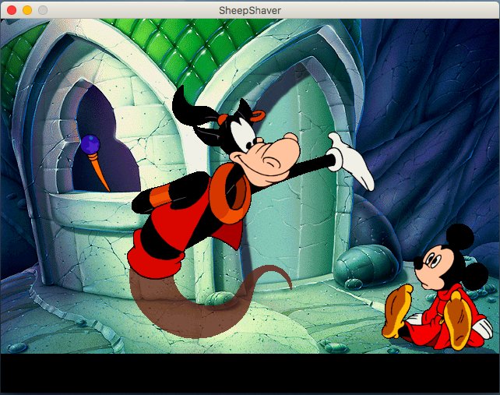This screenshot has height=395, width=500.
Task: Click Mickey's black ear
Action: pos(460,238)
